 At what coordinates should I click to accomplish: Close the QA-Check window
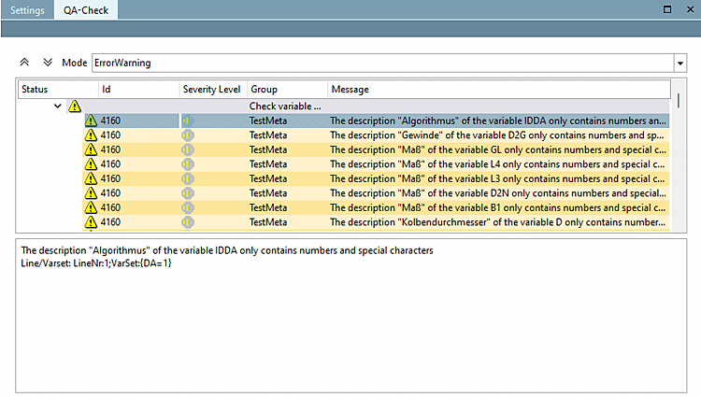click(691, 9)
